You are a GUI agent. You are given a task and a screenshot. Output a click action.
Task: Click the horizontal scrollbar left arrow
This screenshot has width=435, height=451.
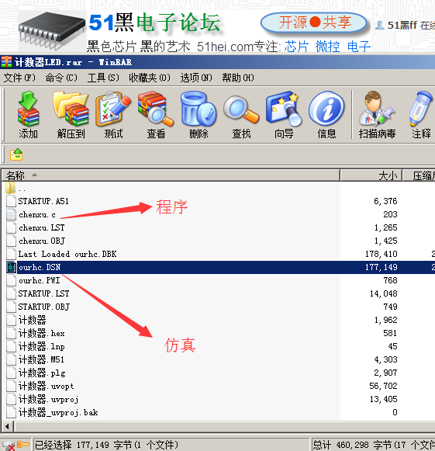(x=7, y=426)
